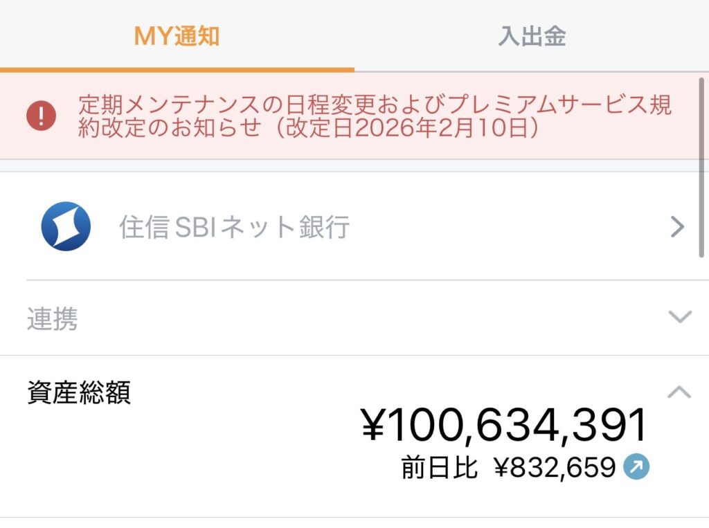Tap the プレミアムサービス規 text in the notice
Screen dimensions: 709x528
559,106
